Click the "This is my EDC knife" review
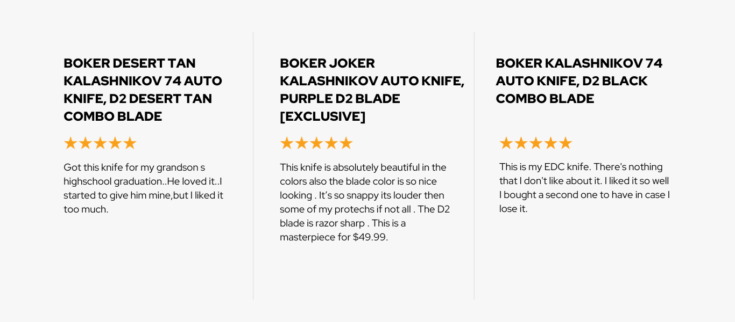This screenshot has height=322, width=735. point(584,187)
